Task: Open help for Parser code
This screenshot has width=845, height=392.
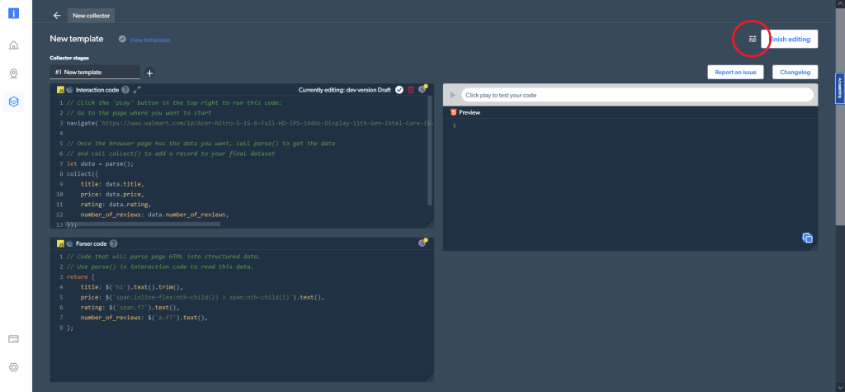Action: pyautogui.click(x=113, y=243)
